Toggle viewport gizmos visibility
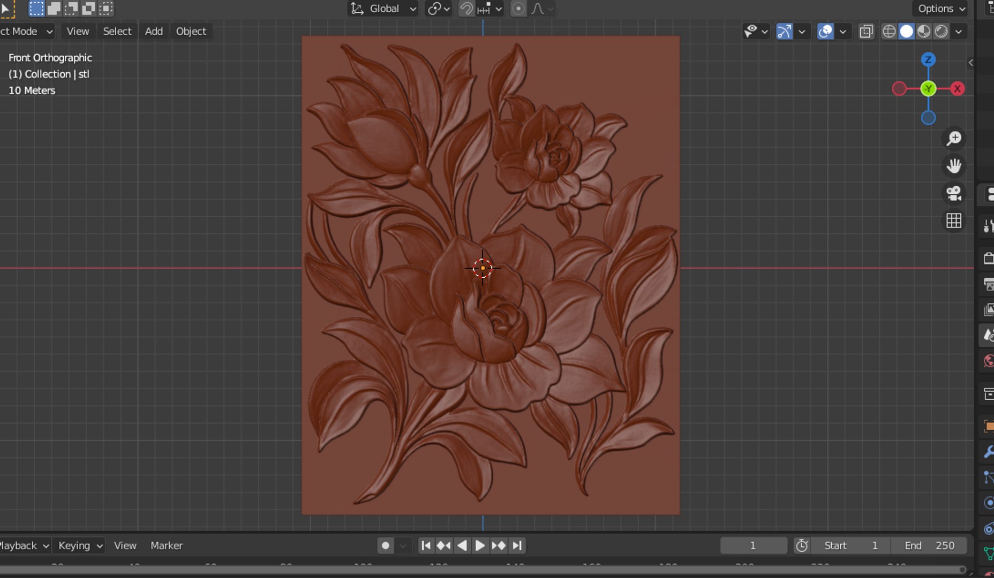 (784, 32)
